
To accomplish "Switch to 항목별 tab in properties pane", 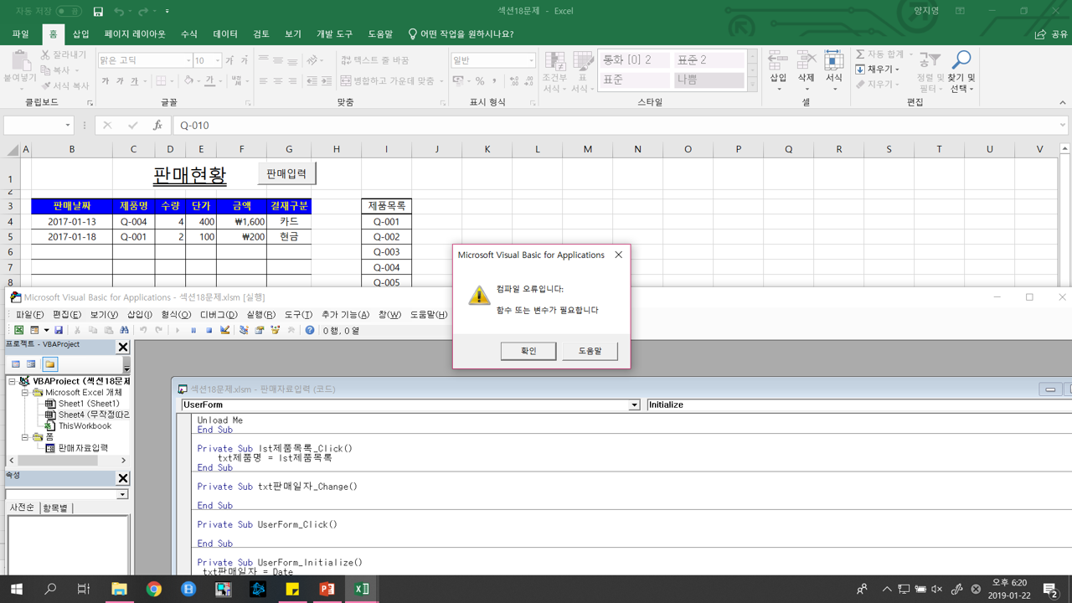I will pyautogui.click(x=55, y=508).
